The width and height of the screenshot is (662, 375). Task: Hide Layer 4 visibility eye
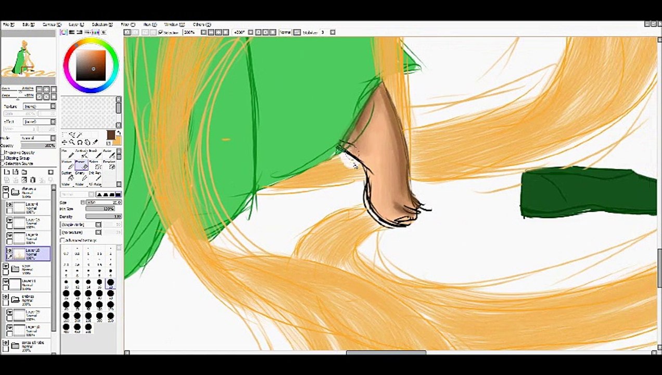coord(9,204)
